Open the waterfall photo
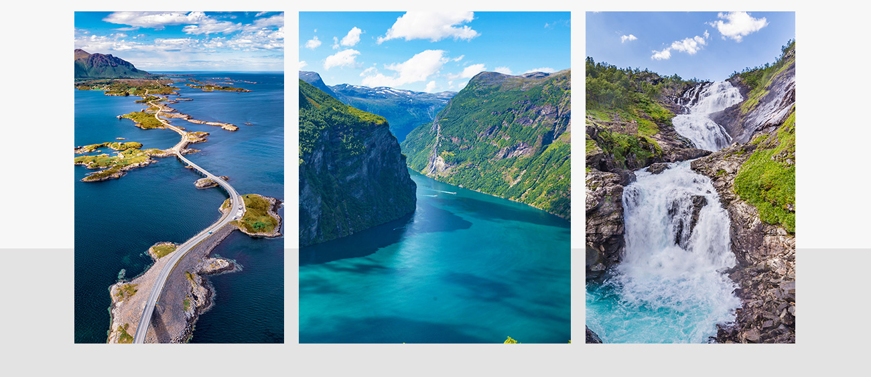The width and height of the screenshot is (871, 377). 690,177
